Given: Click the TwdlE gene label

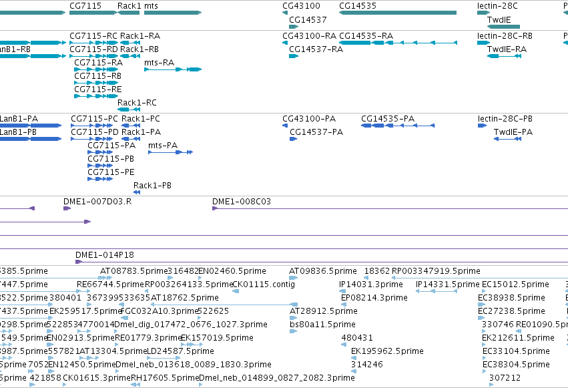Looking at the screenshot, I should click(x=499, y=19).
